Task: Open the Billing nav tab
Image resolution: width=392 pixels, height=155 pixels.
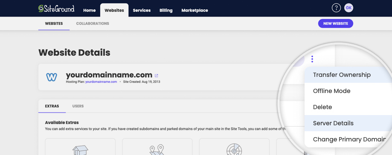Action: click(x=166, y=11)
